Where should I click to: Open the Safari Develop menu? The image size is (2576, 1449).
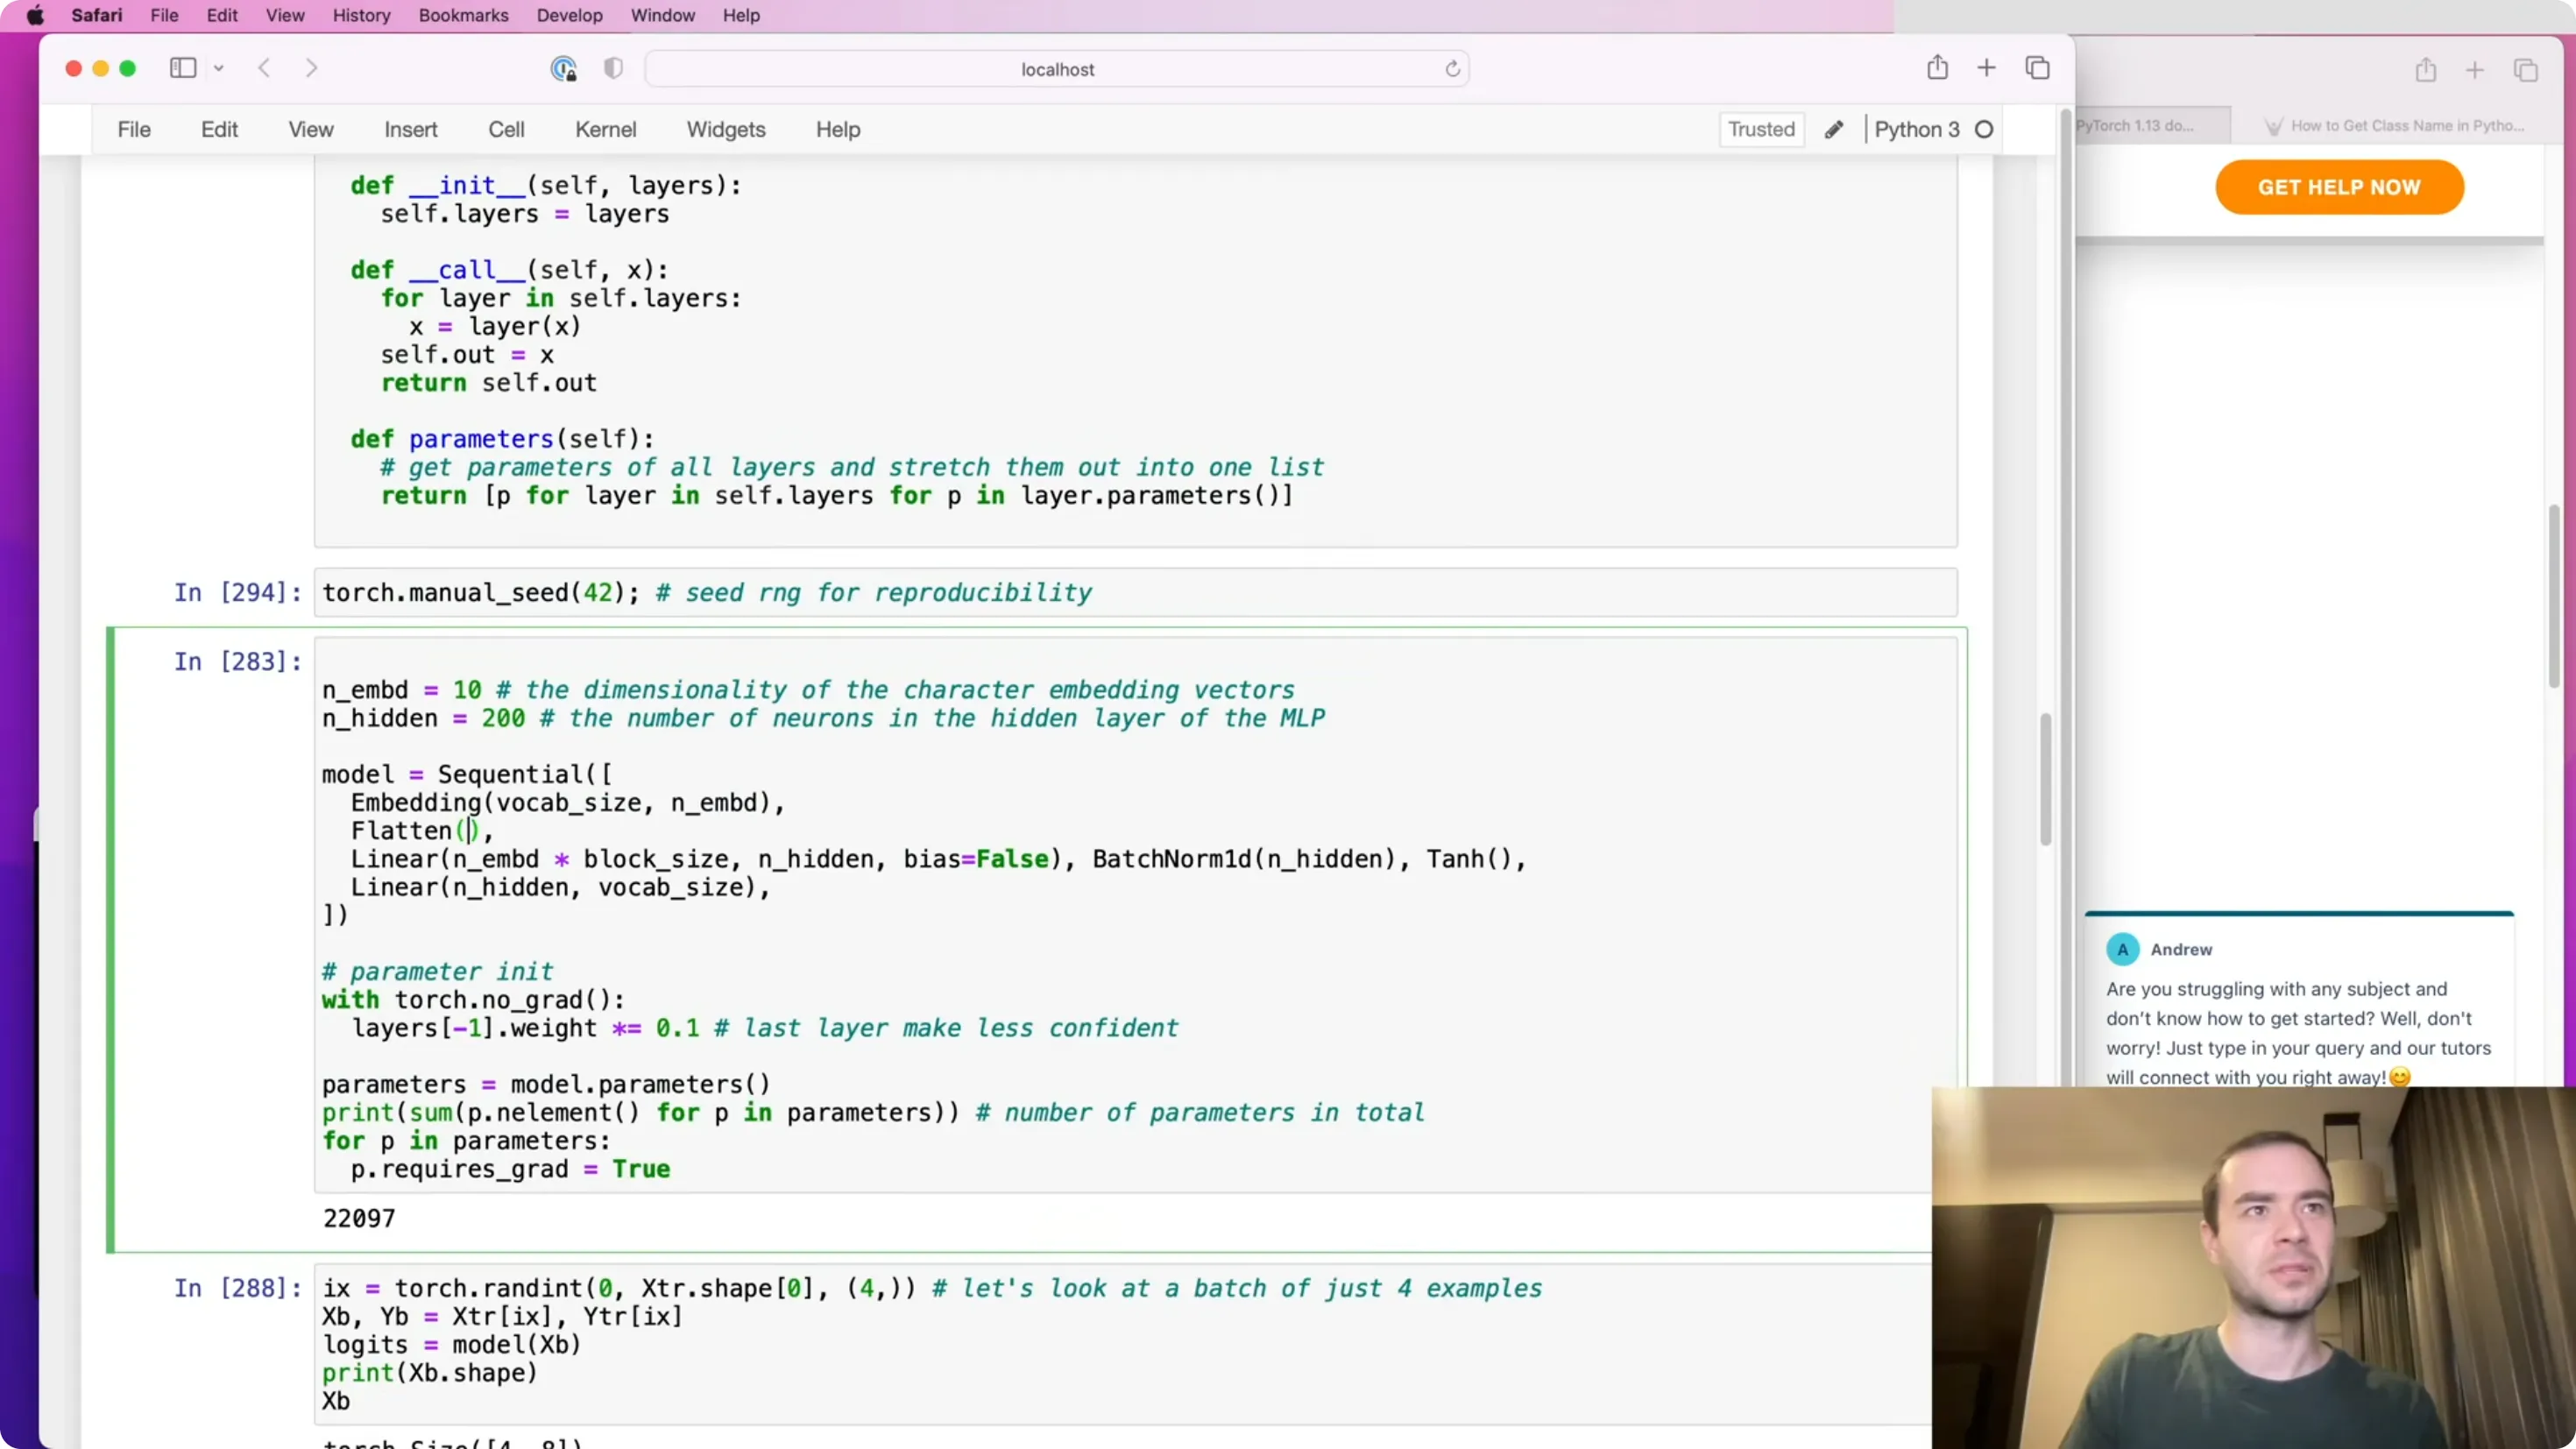pyautogui.click(x=569, y=15)
